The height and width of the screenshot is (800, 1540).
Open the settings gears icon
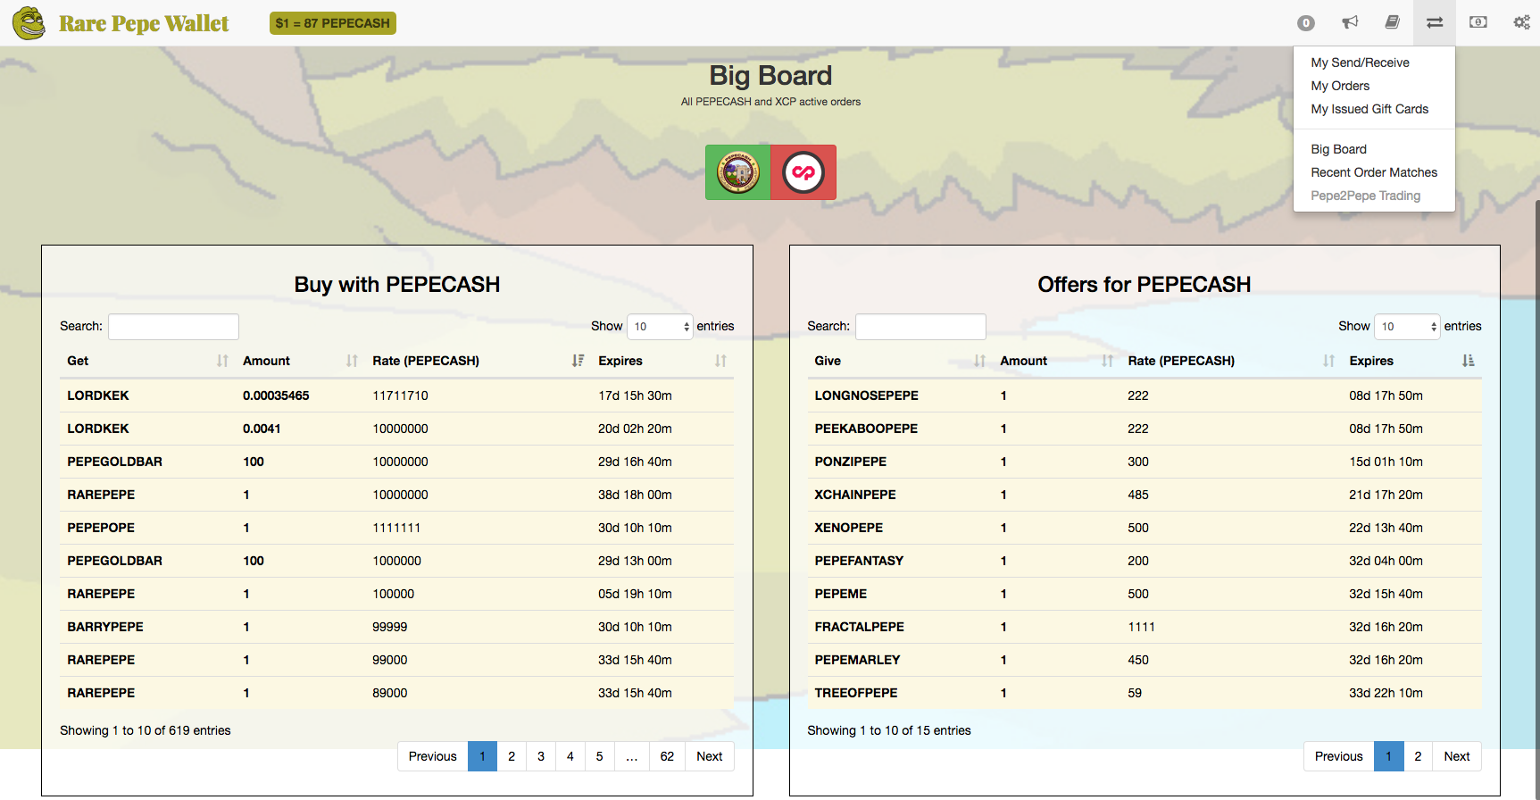click(x=1521, y=22)
